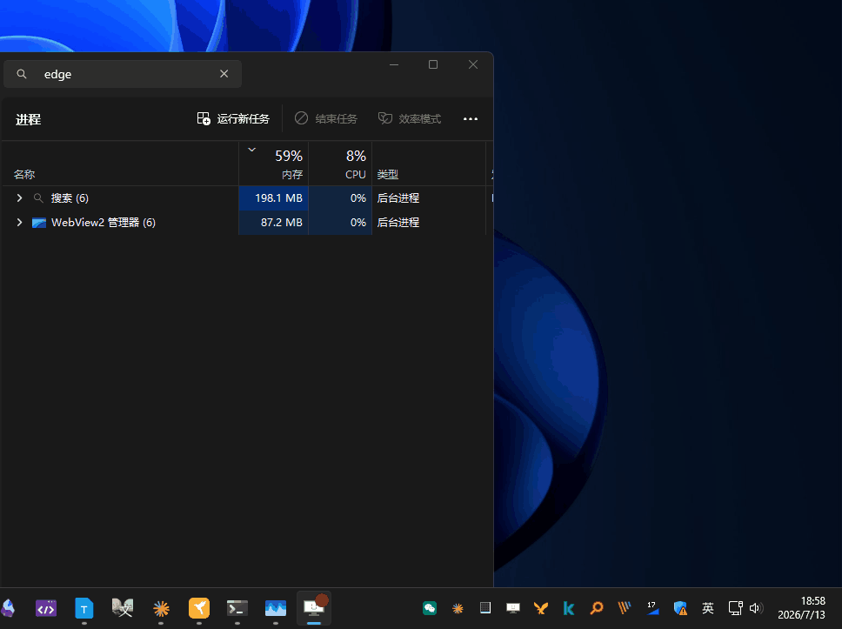Image resolution: width=842 pixels, height=629 pixels.
Task: Click the orange butterfly tray icon
Action: click(541, 608)
